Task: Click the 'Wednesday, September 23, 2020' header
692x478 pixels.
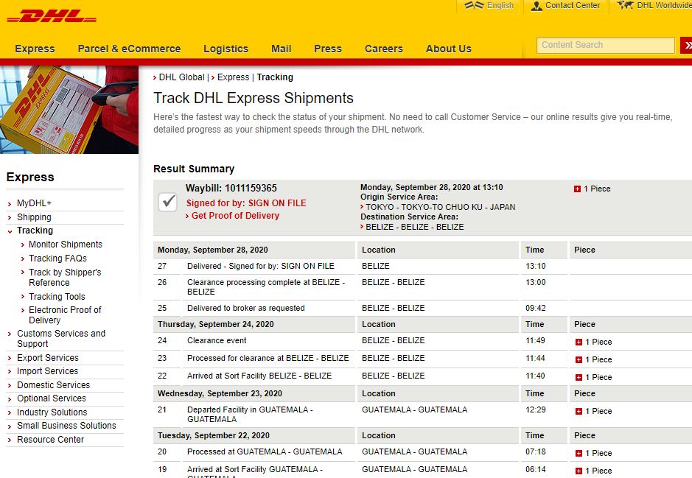Action: 220,394
